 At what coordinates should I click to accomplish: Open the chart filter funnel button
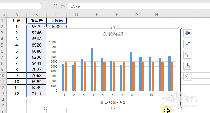tap(187, 55)
